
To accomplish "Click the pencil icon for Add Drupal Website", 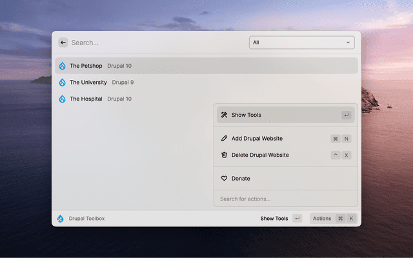I will 224,139.
